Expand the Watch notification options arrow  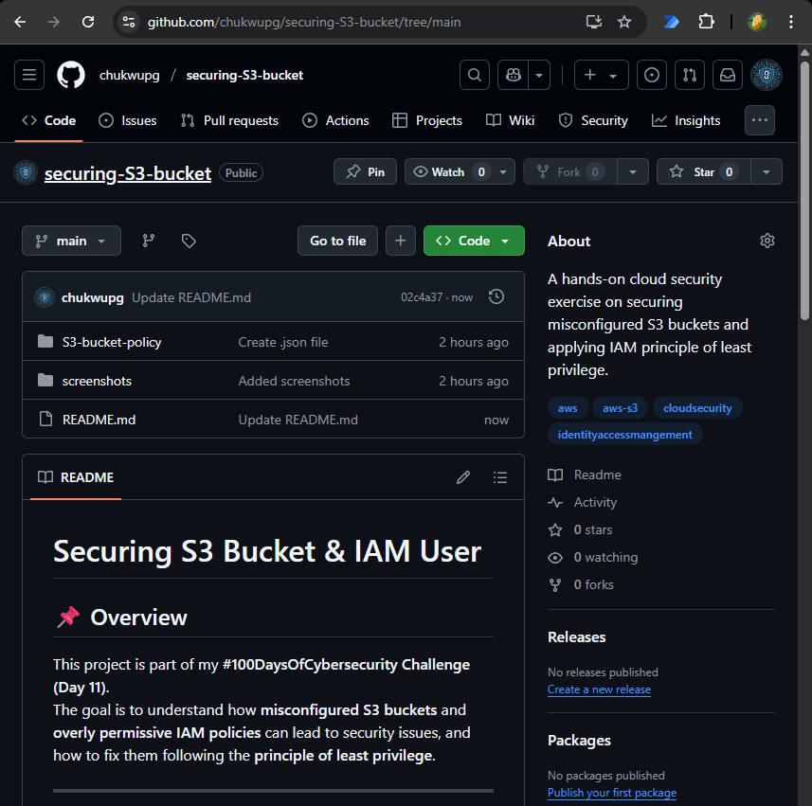coord(503,171)
